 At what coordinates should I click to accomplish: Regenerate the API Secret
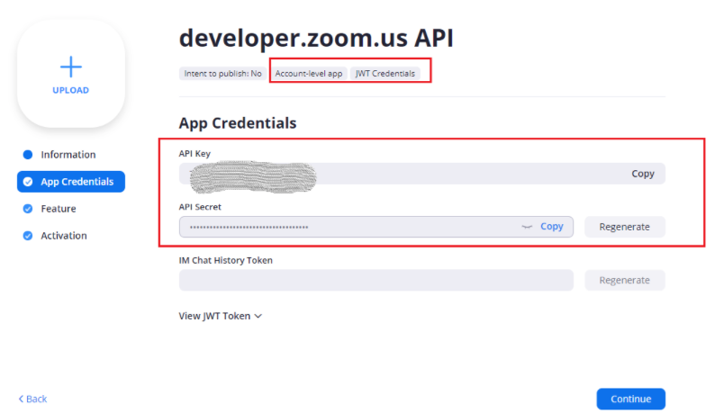(x=625, y=227)
